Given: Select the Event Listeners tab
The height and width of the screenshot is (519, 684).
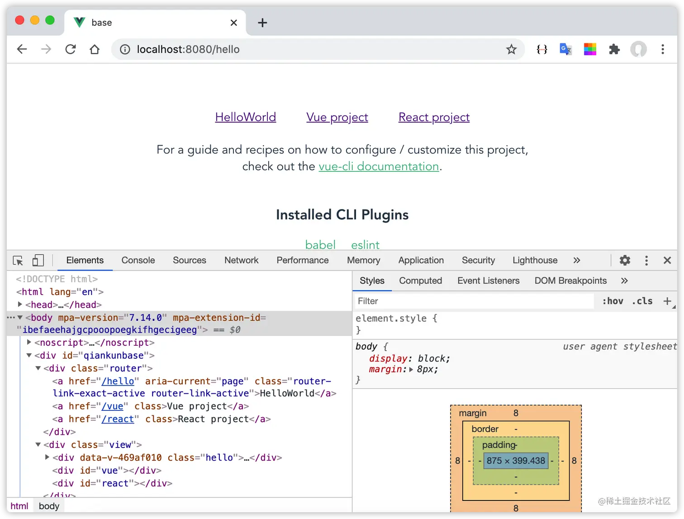Looking at the screenshot, I should [489, 281].
